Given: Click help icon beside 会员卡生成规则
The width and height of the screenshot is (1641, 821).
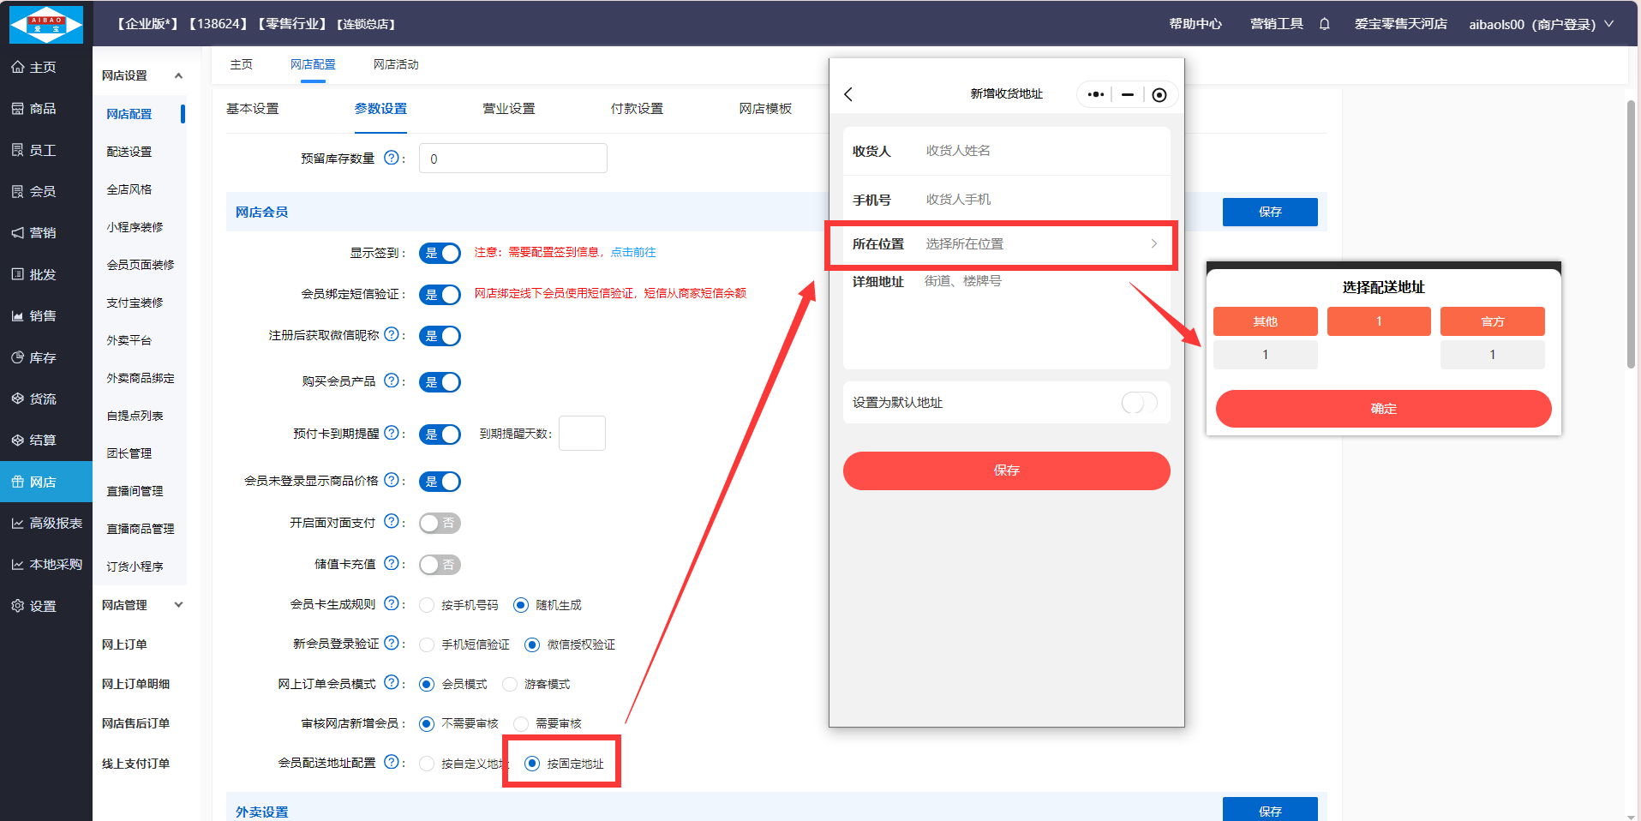Looking at the screenshot, I should pos(392,604).
